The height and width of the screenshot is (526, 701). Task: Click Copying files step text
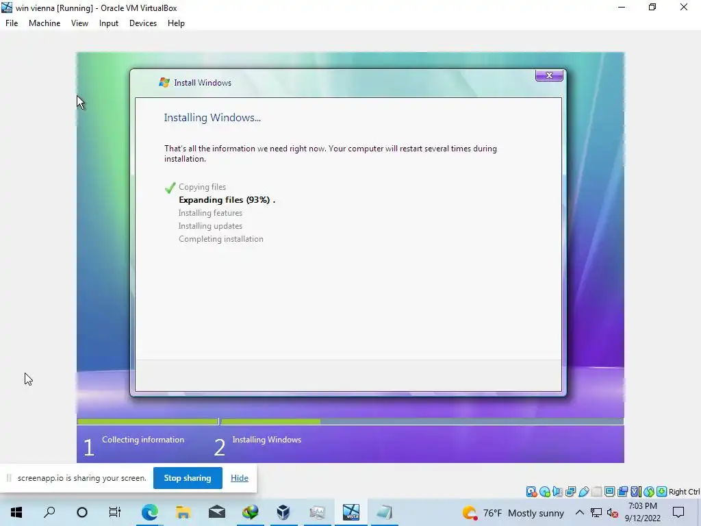(x=202, y=187)
